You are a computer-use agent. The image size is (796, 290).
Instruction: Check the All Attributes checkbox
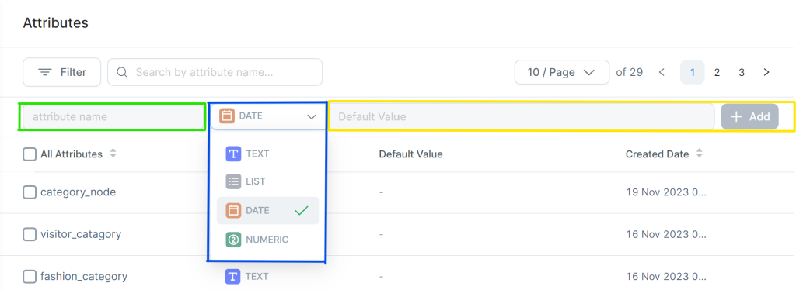pos(30,154)
